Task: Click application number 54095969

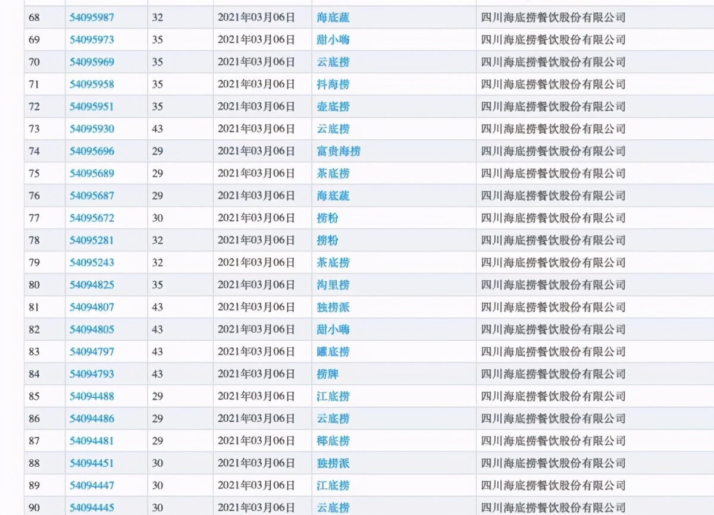Action: point(92,62)
